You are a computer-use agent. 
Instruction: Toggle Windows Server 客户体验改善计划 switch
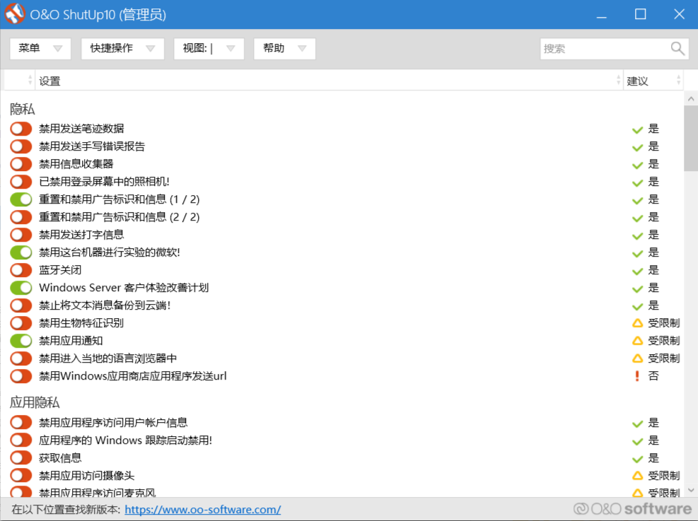click(x=21, y=288)
